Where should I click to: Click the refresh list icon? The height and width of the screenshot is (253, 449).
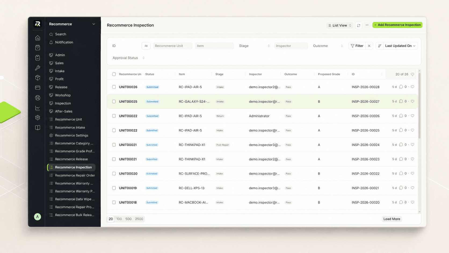[359, 25]
